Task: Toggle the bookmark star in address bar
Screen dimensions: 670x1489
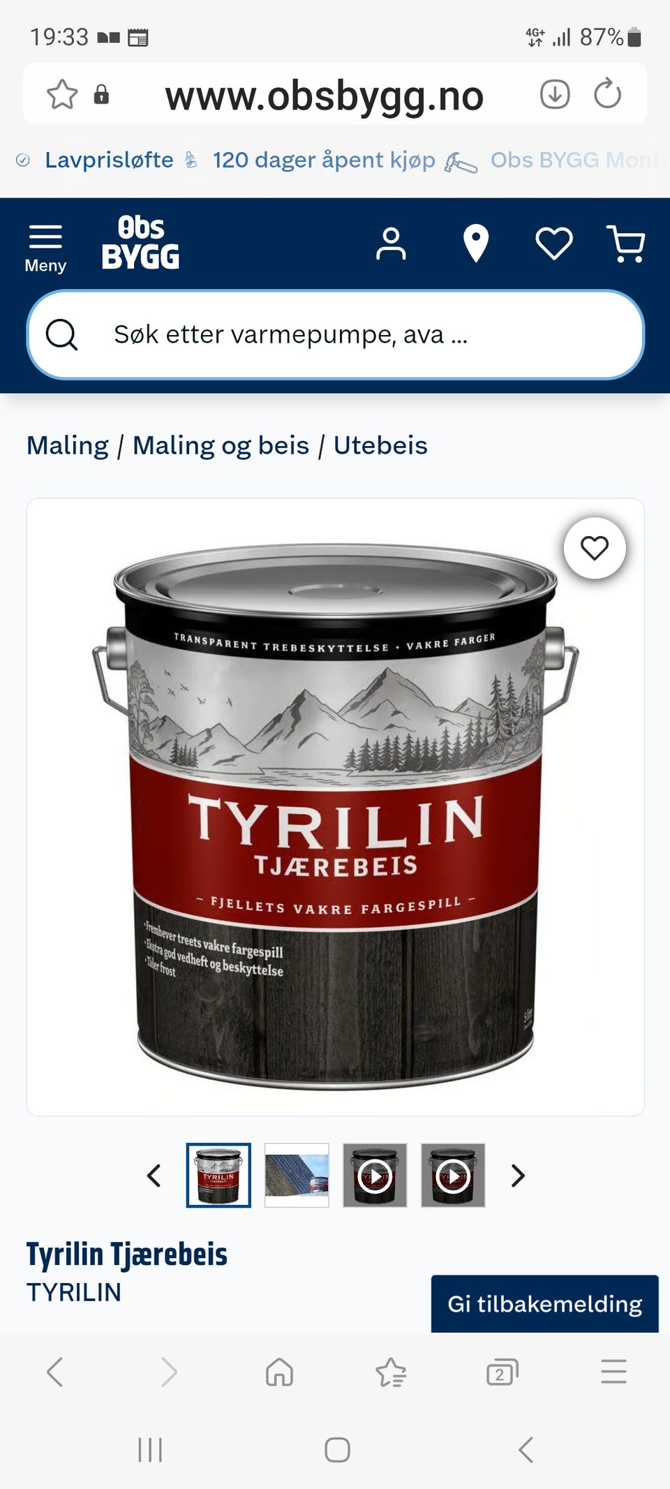Action: (62, 94)
